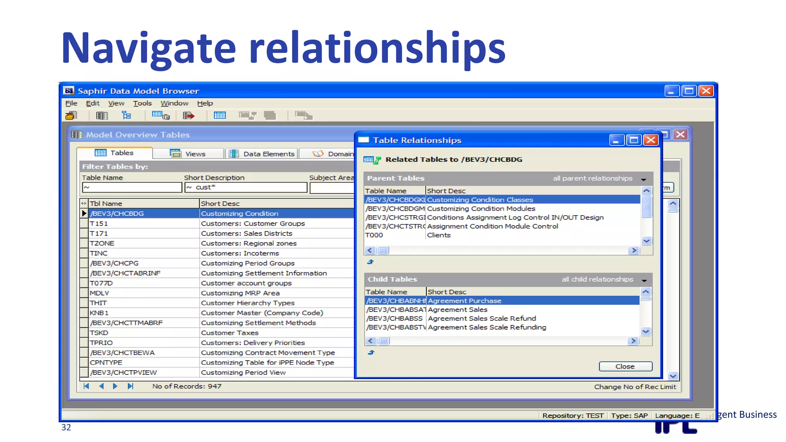The image size is (786, 442).
Task: Click the Subject Area filter field
Action: tap(332, 188)
